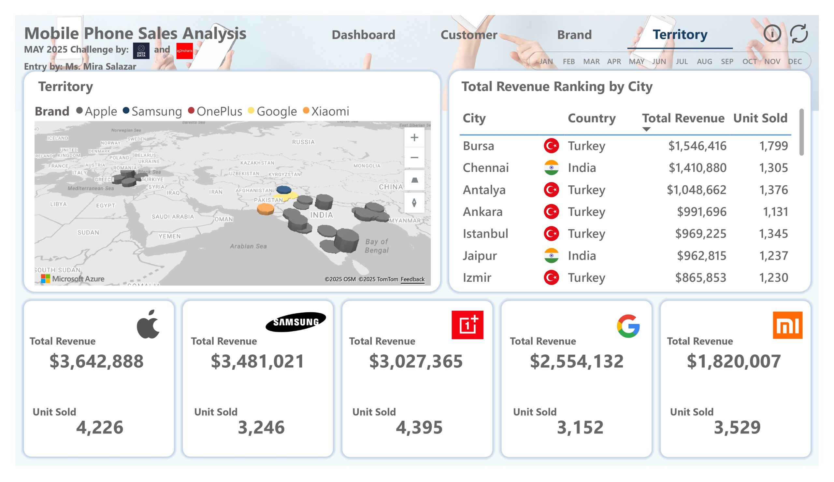Click the Microsoft Azure logo

tap(72, 279)
